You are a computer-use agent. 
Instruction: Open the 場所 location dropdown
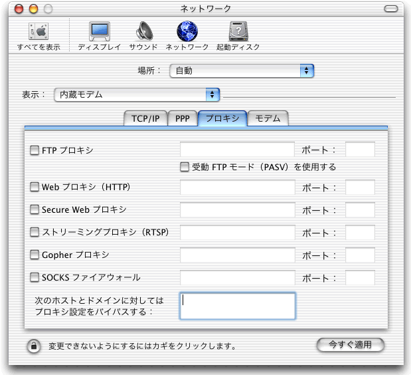pos(242,70)
